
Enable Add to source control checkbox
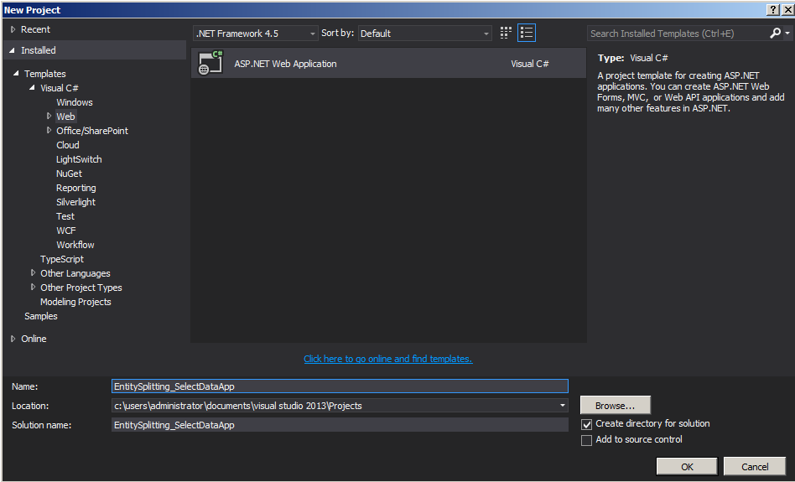click(586, 440)
